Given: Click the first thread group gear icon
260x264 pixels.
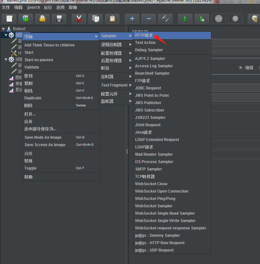Looking at the screenshot, I should pos(11,35).
